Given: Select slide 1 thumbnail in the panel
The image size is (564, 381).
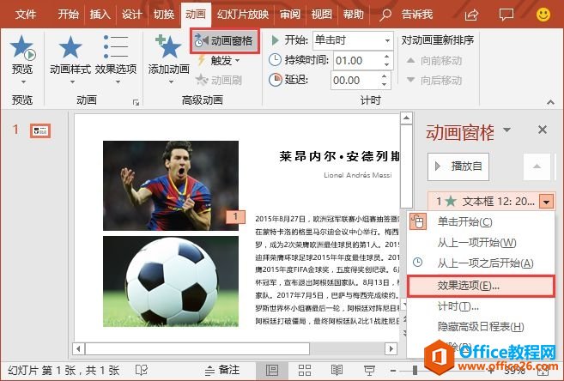Looking at the screenshot, I should [40, 131].
